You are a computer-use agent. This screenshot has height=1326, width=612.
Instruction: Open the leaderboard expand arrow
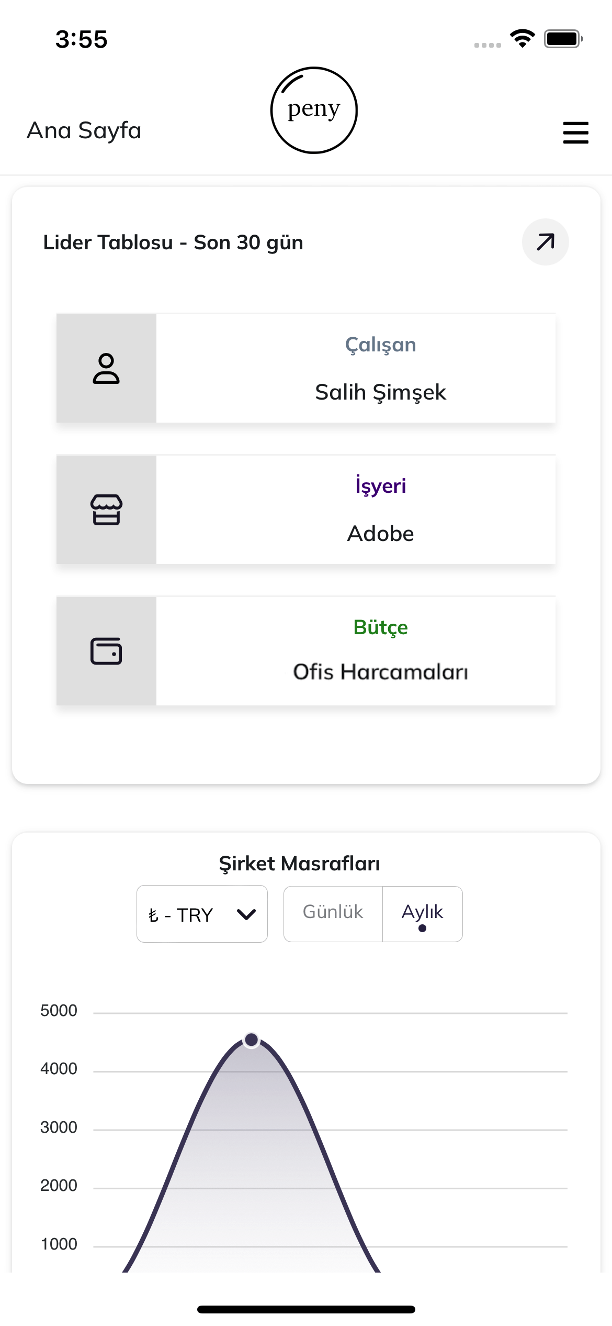tap(545, 241)
